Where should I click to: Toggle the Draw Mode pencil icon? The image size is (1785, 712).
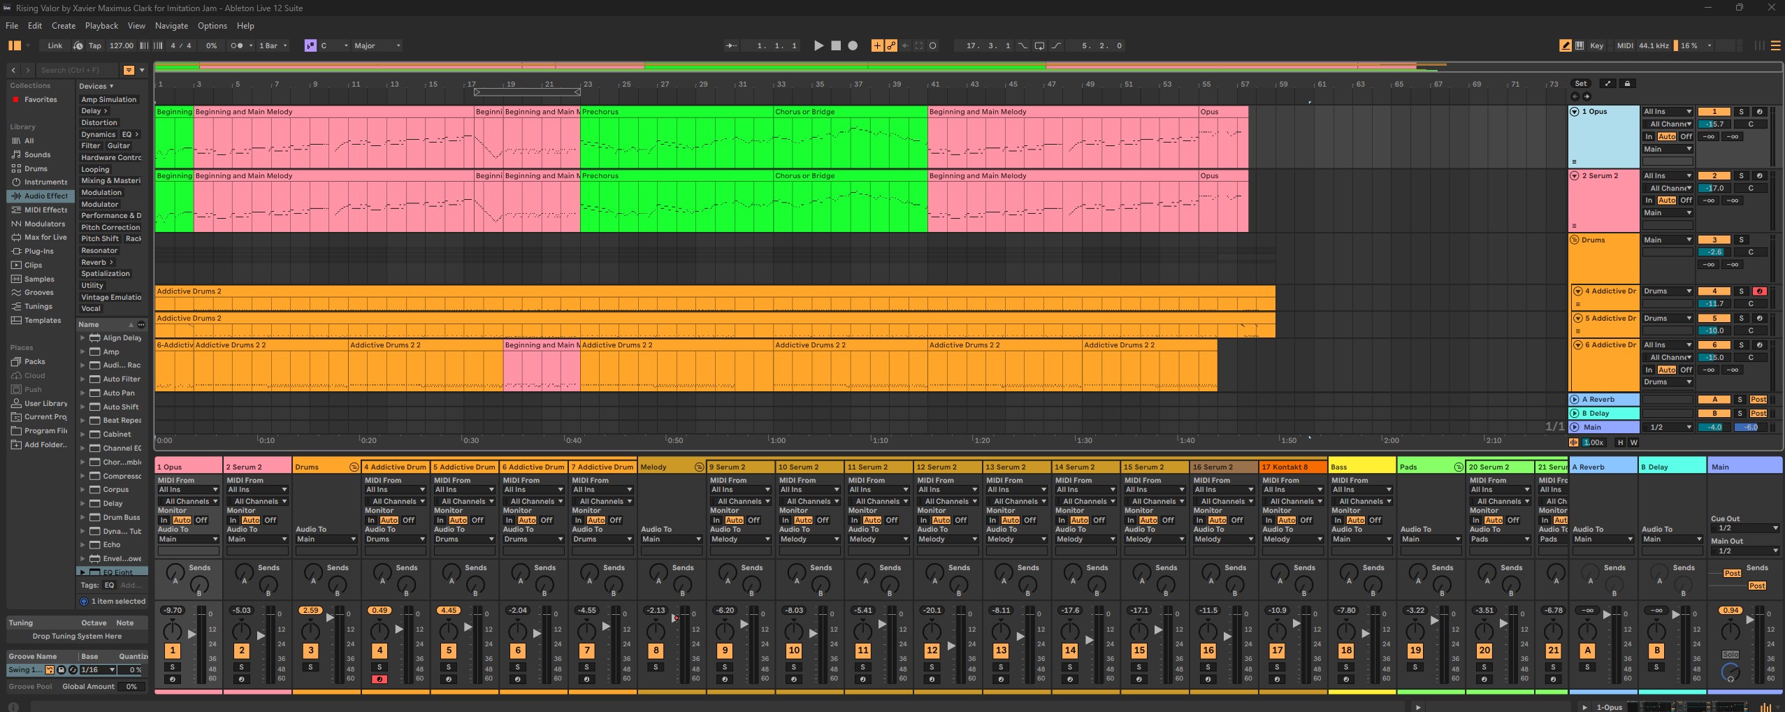1566,46
